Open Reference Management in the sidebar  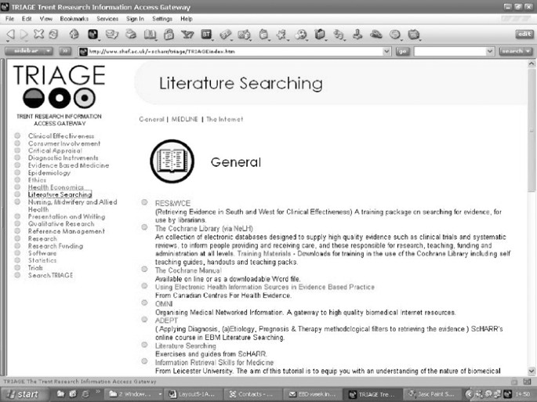point(67,231)
